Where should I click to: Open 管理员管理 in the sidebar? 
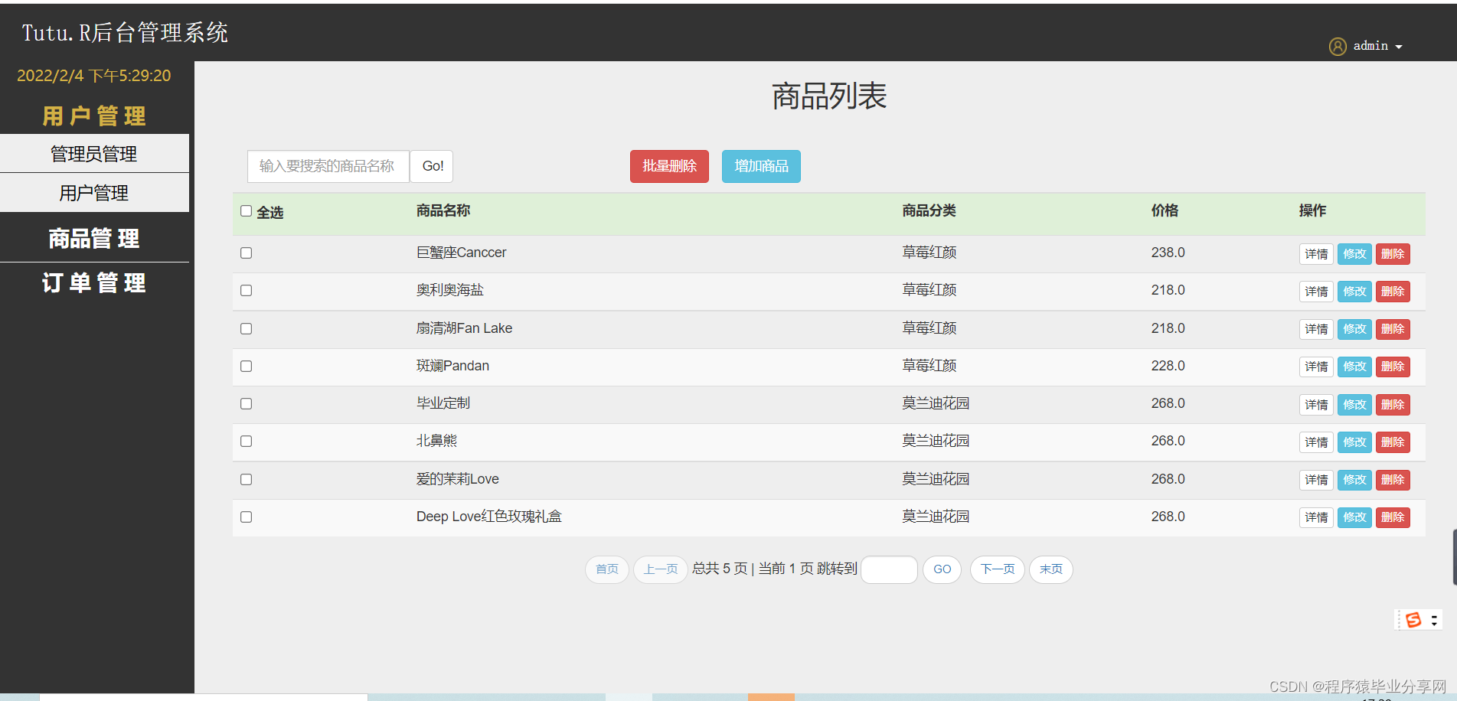tap(93, 153)
